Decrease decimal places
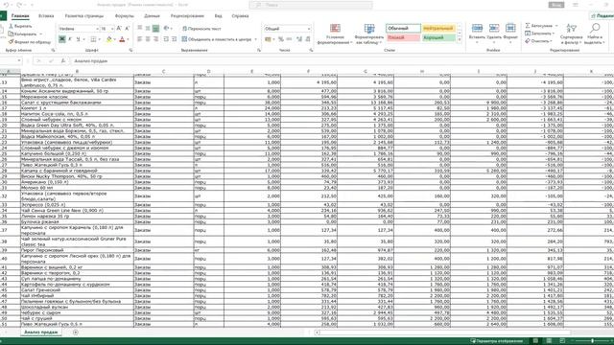The height and width of the screenshot is (345, 614). (308, 39)
